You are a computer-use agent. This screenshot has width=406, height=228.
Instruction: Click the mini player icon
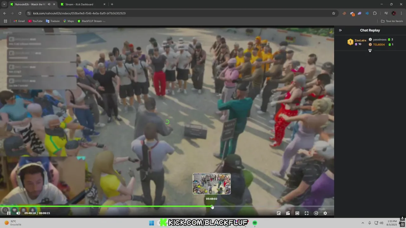279,213
